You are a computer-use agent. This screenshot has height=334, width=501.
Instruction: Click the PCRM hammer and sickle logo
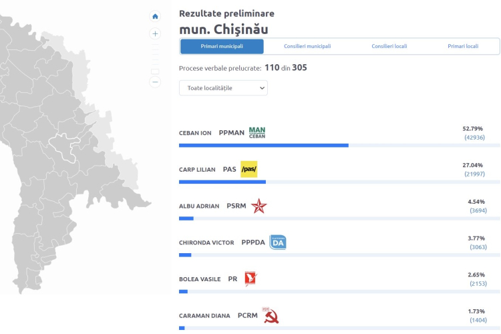point(271,315)
